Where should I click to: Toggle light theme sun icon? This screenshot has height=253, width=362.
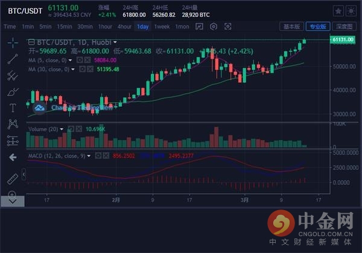pyautogui.click(x=351, y=11)
